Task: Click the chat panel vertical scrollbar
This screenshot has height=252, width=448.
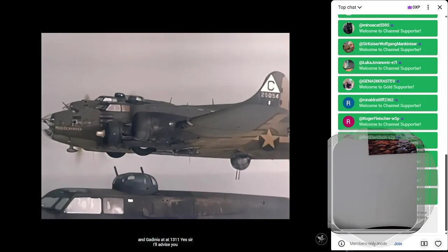Action: click(x=446, y=192)
